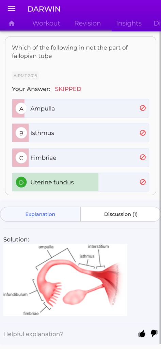
Task: Open the Insights tab
Action: point(129,24)
